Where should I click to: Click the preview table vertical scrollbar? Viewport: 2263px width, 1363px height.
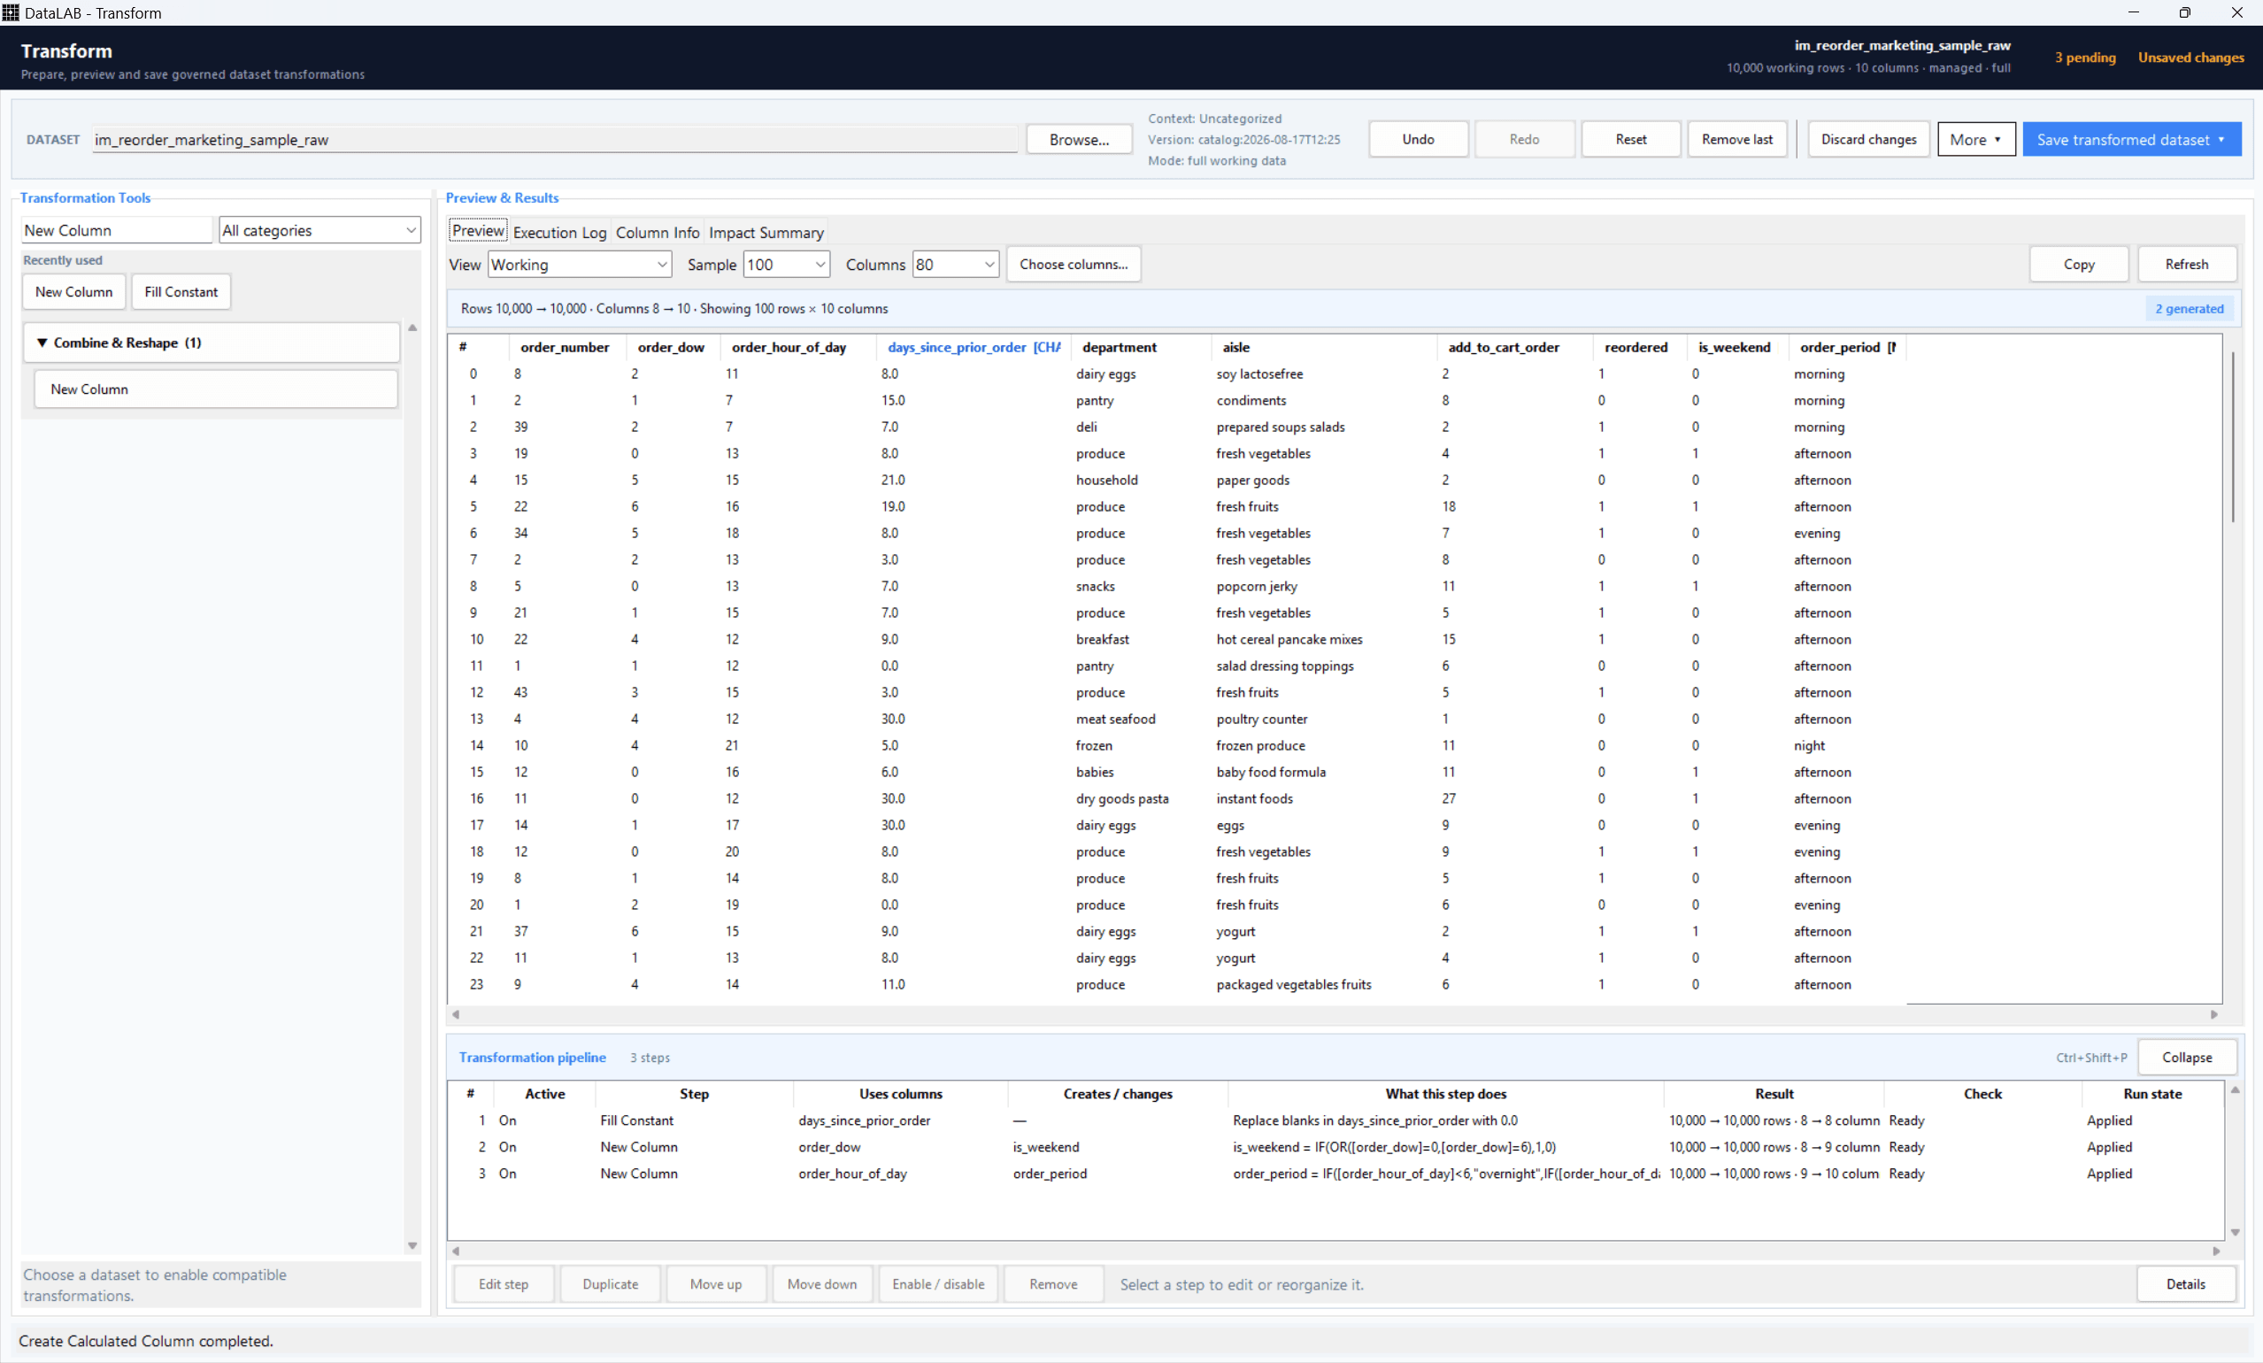pyautogui.click(x=2233, y=436)
